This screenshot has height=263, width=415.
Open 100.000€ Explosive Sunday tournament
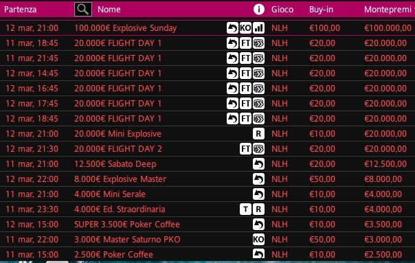coord(126,28)
